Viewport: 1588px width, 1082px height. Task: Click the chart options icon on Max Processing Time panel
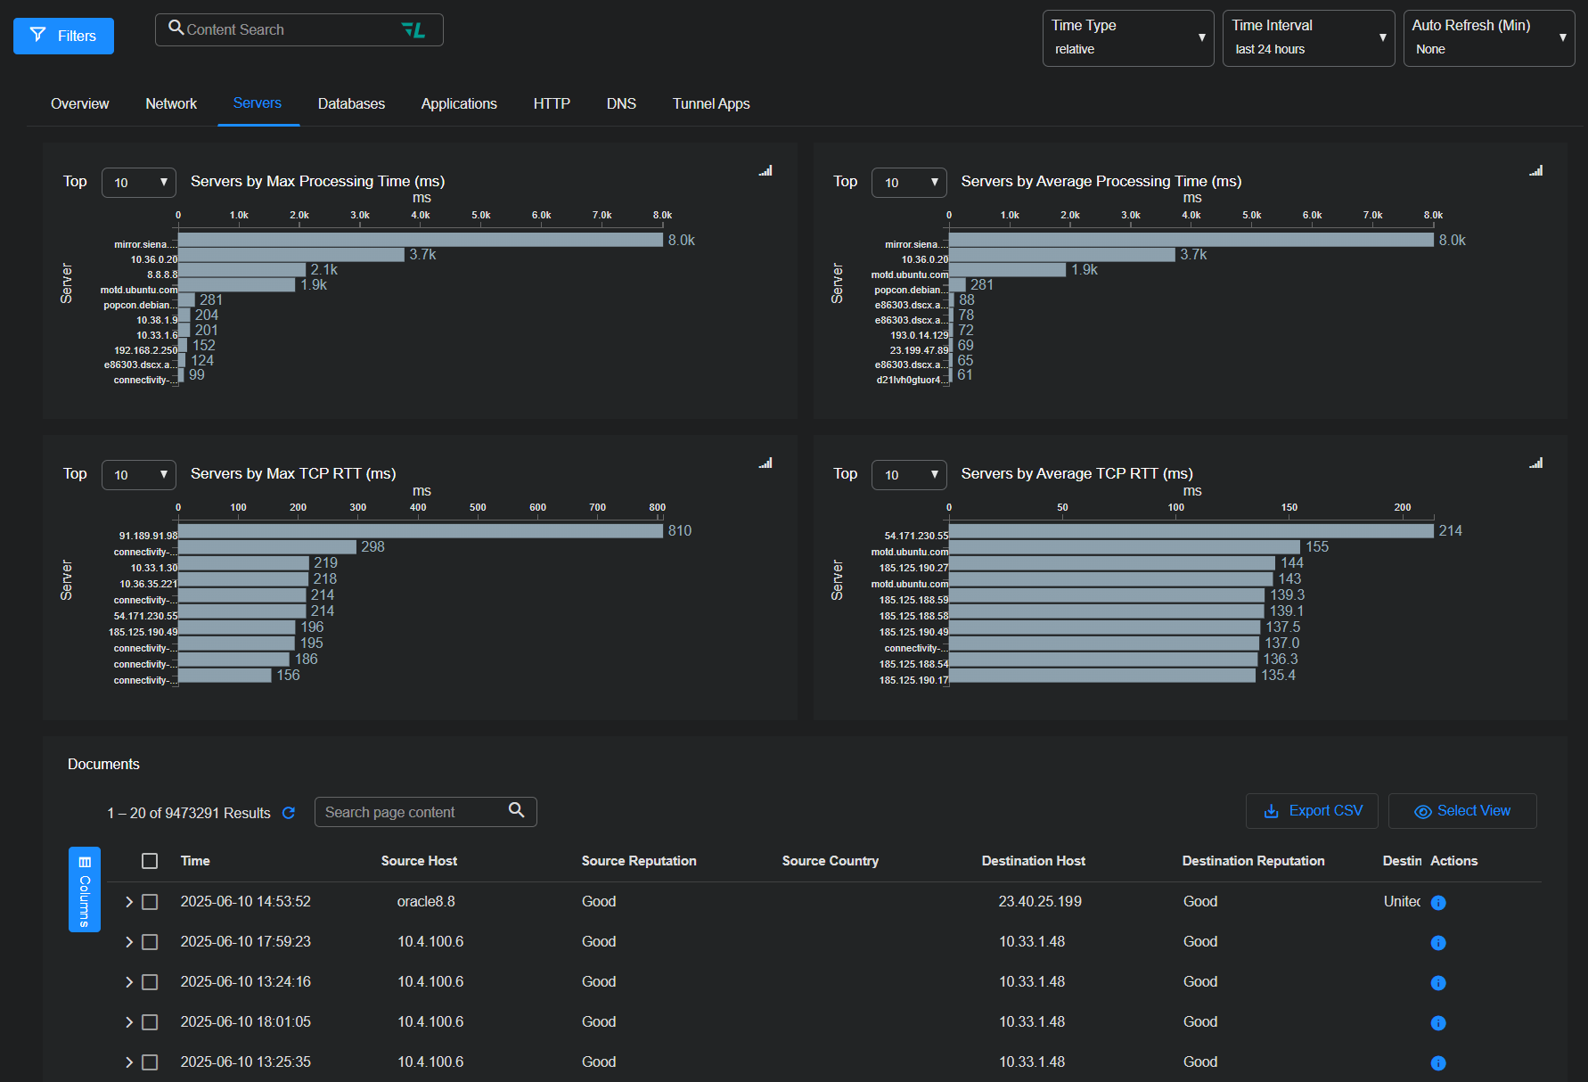pyautogui.click(x=765, y=171)
